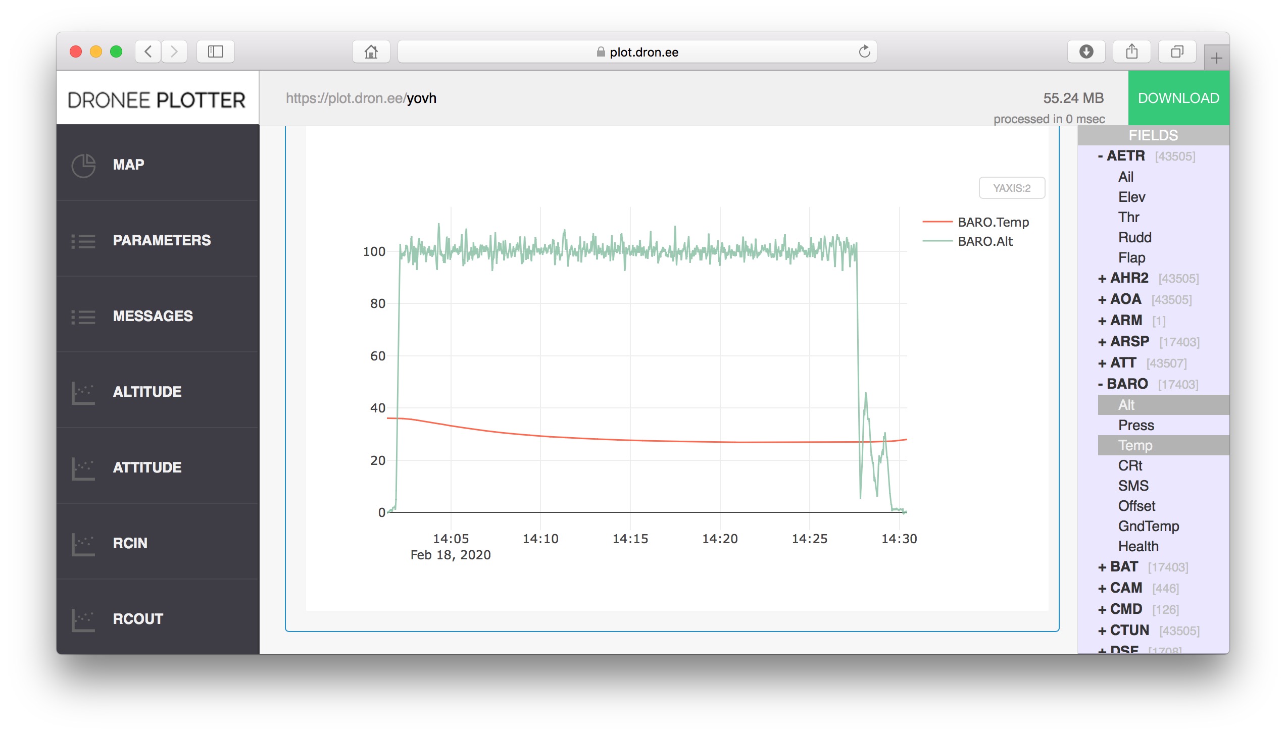Open the Safari downloads icon

tap(1086, 51)
